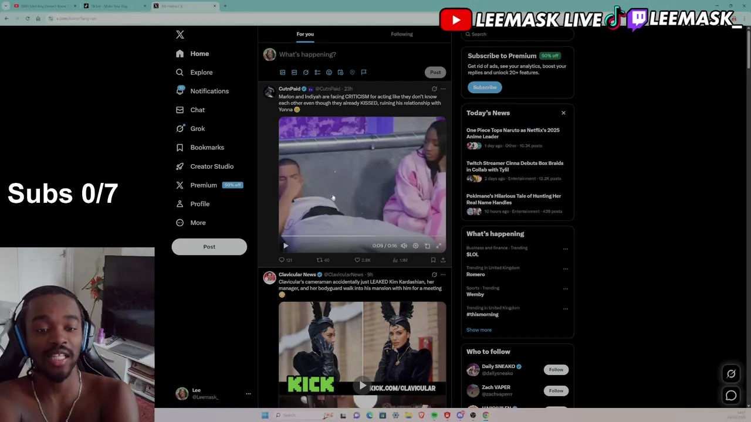Click the flag icon in composer

click(364, 72)
